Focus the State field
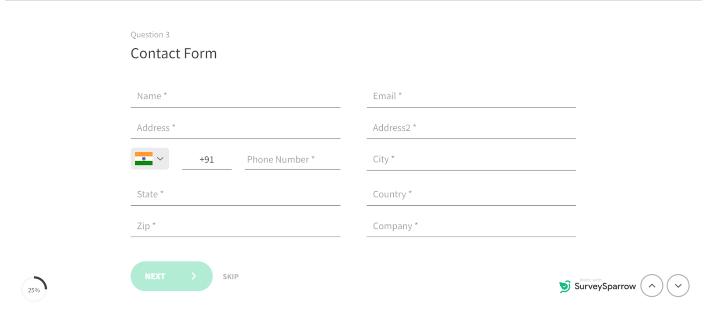This screenshot has height=334, width=703. pos(235,194)
